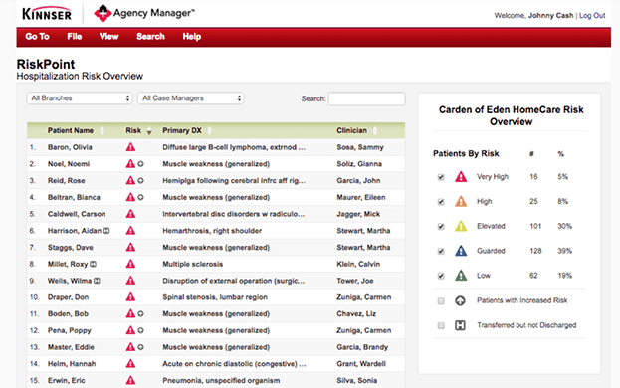This screenshot has height=388, width=620.
Task: Click the Very High count 16
Action: (533, 177)
